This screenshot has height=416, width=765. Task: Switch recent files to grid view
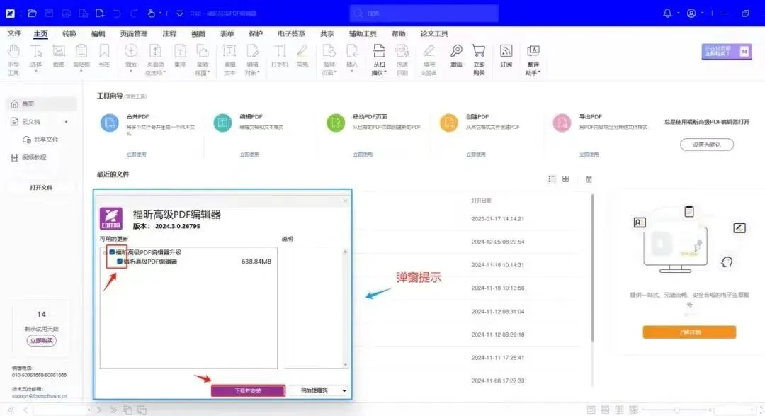pyautogui.click(x=566, y=179)
